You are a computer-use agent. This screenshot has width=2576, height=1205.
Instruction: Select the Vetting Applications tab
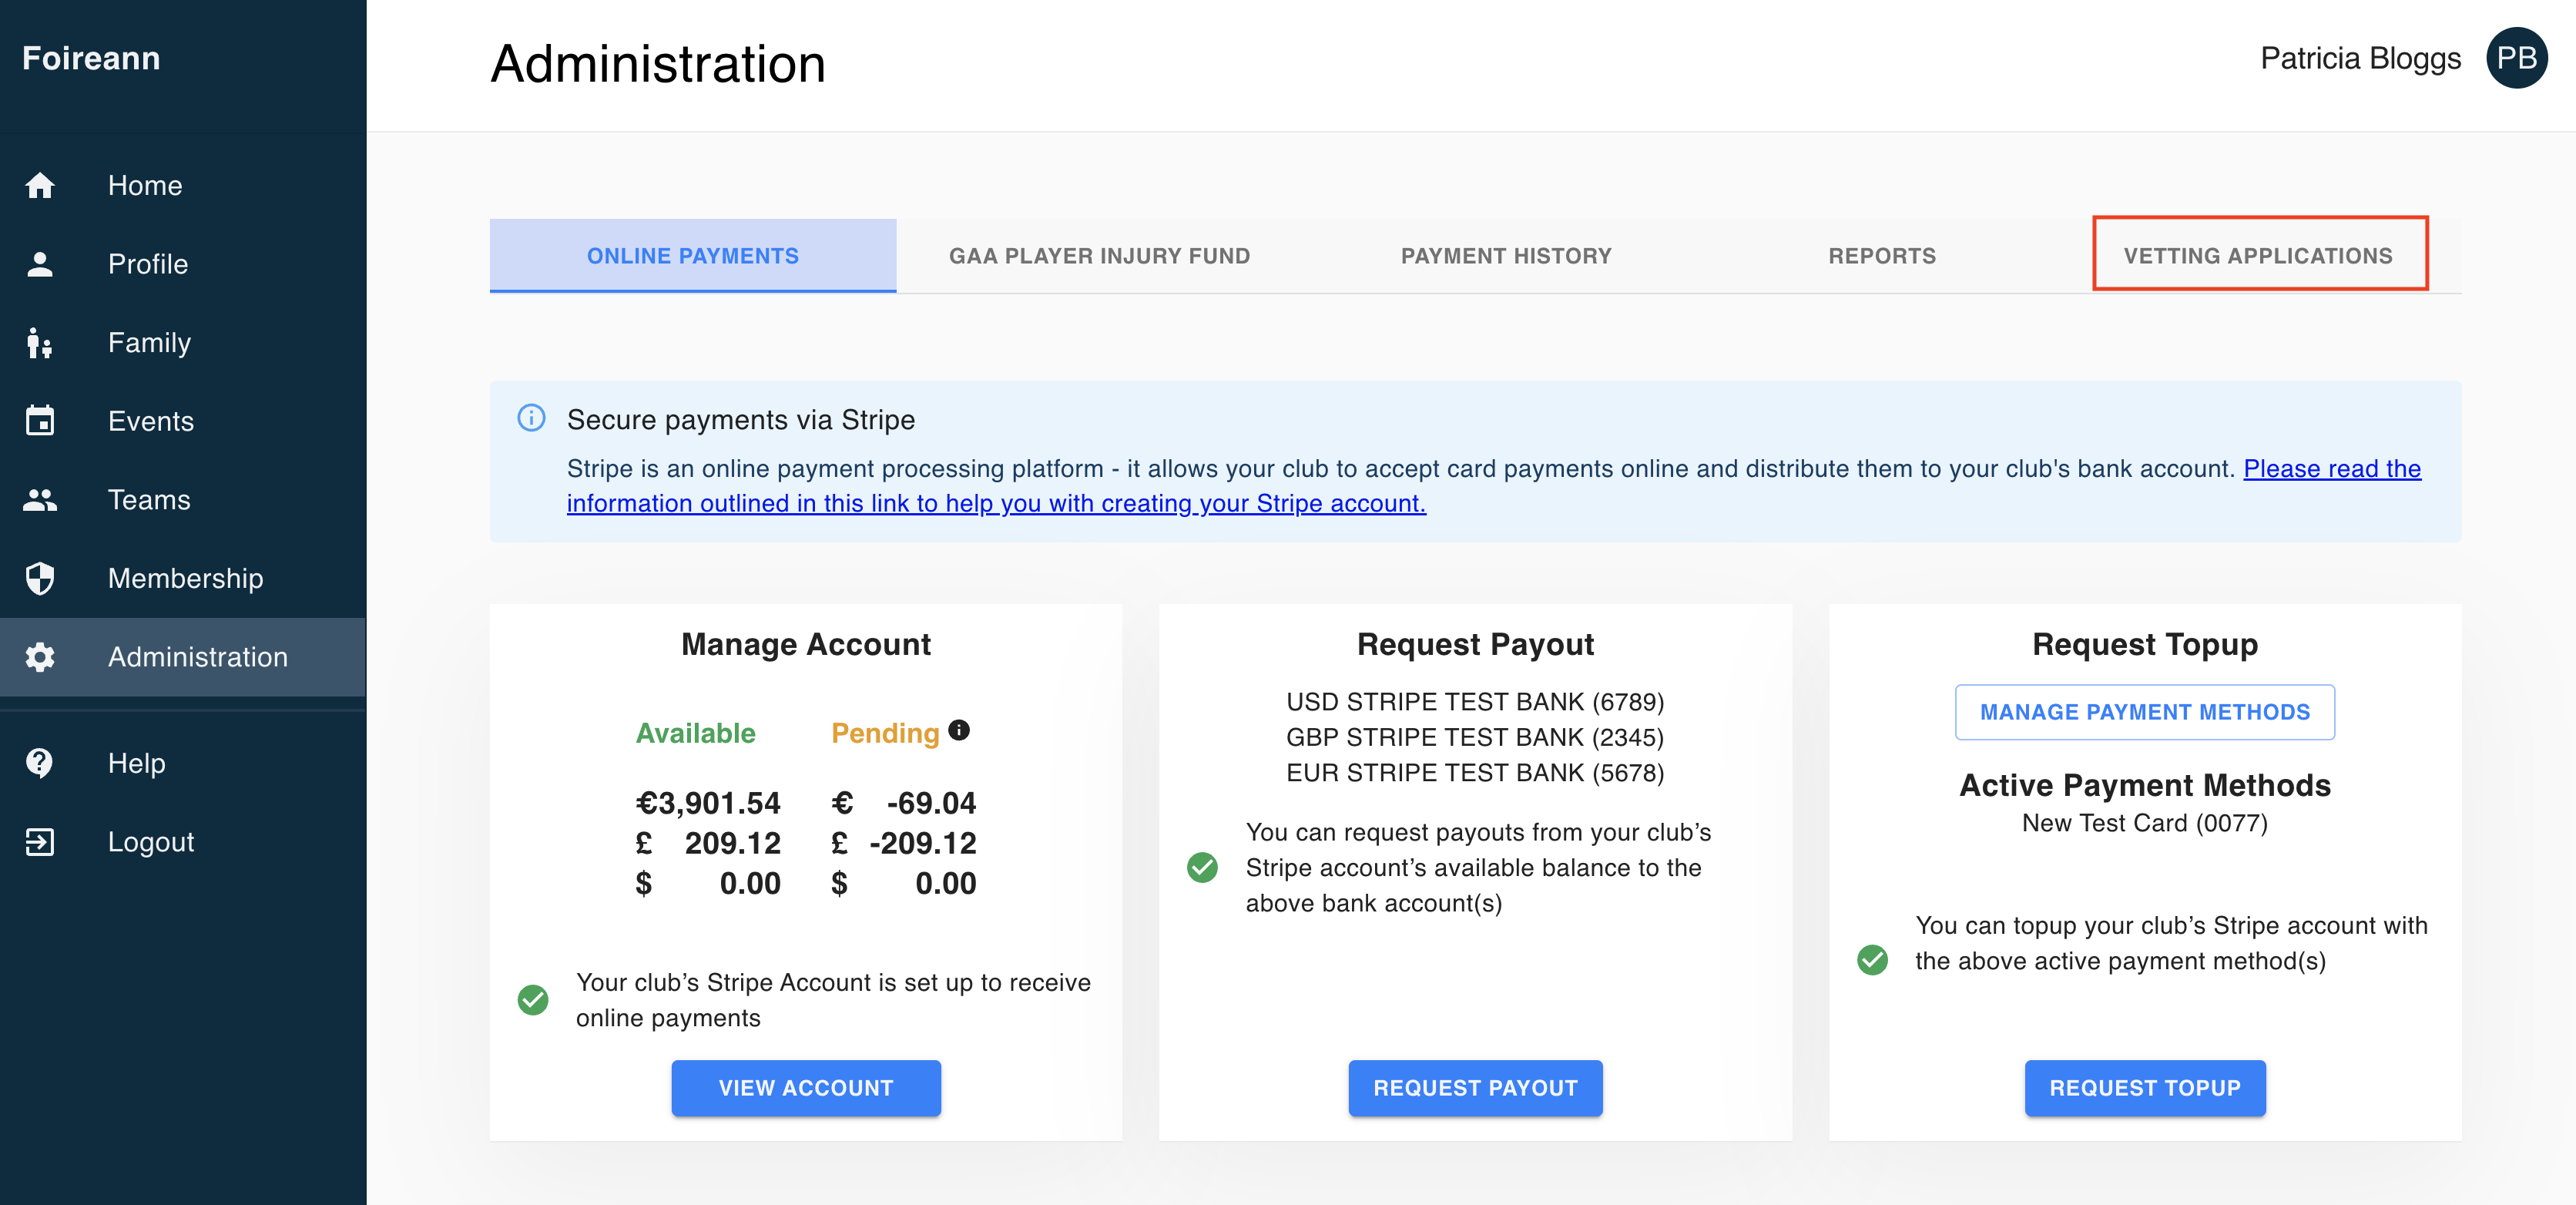tap(2258, 256)
